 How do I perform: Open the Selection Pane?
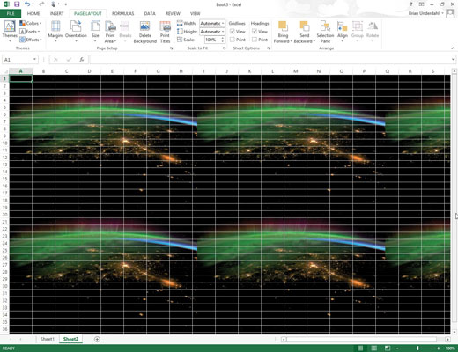pos(325,32)
